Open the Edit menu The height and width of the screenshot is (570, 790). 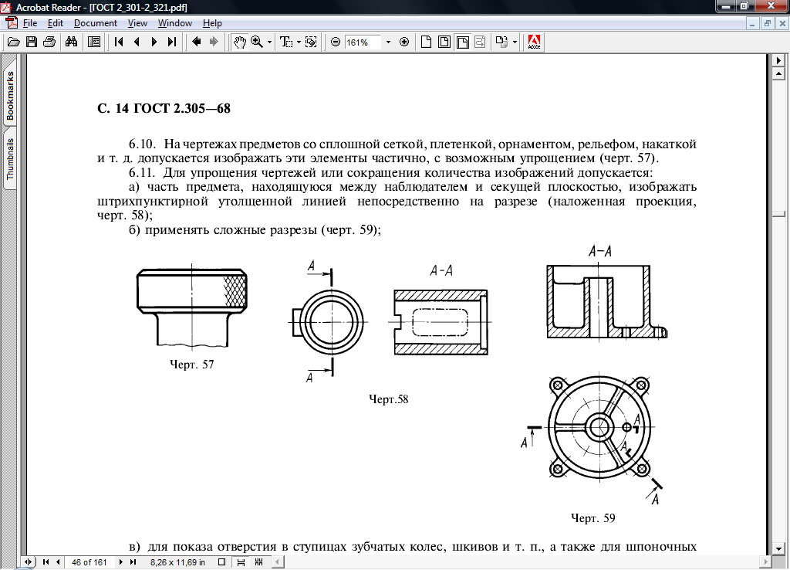pyautogui.click(x=56, y=23)
